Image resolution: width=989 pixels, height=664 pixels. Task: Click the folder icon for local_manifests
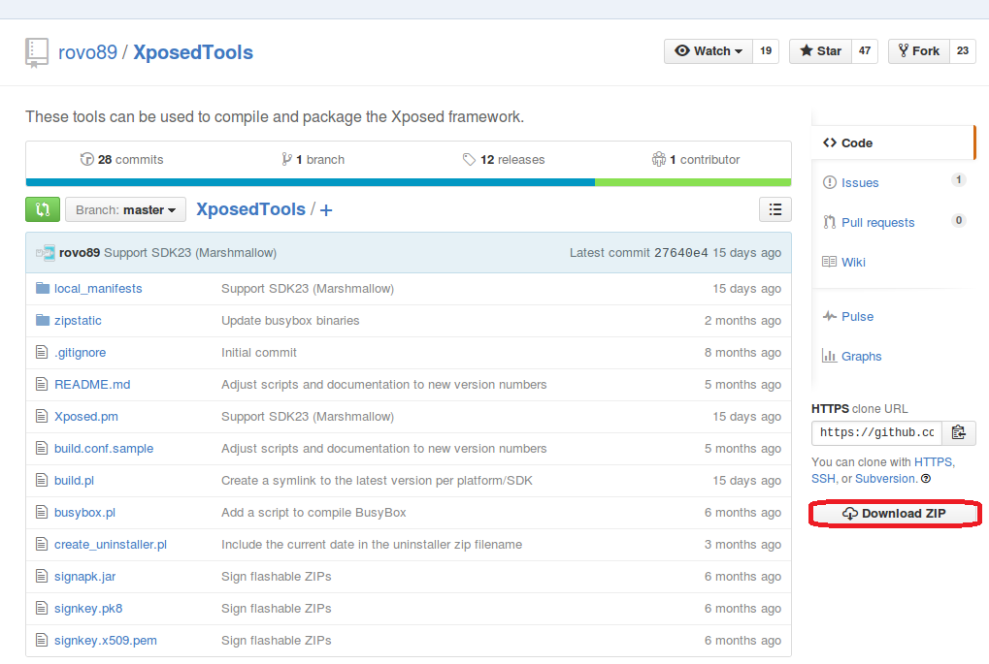coord(43,288)
